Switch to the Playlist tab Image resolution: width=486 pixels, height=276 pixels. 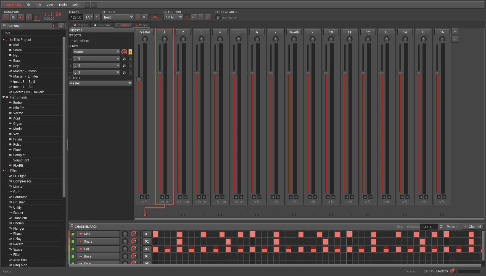tap(80, 25)
